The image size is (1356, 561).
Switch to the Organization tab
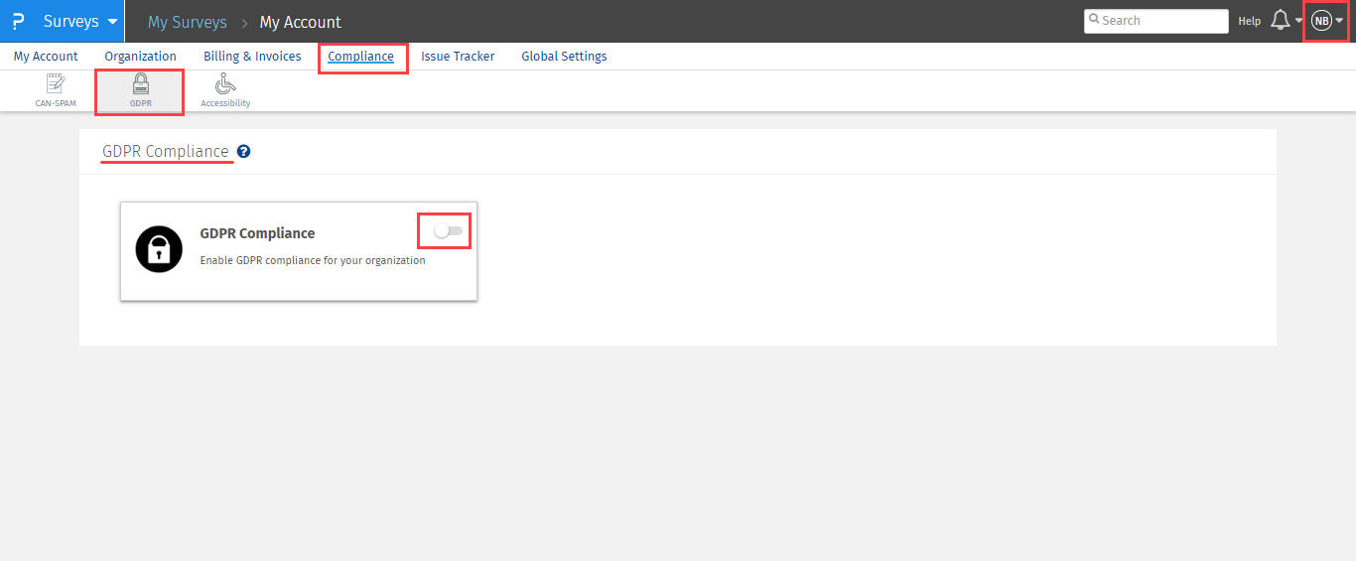140,57
